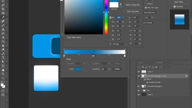Open the stop Color swatch dropdown arrow
Image resolution: width=192 pixels, height=108 pixels.
pyautogui.click(x=82, y=69)
